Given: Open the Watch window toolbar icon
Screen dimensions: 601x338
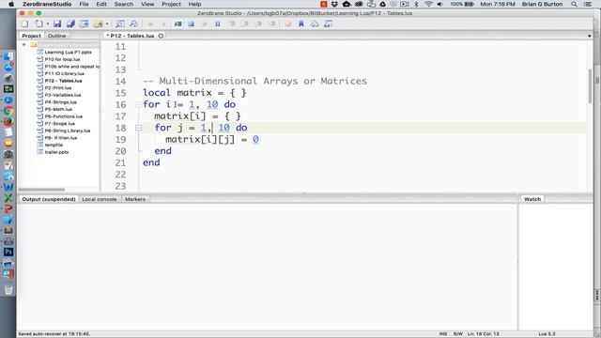Looking at the screenshot, I should pos(328,24).
